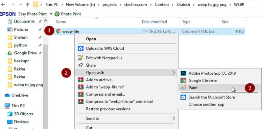
Task: Click the Epson Photo Print icon
Action: pyautogui.click(x=57, y=14)
